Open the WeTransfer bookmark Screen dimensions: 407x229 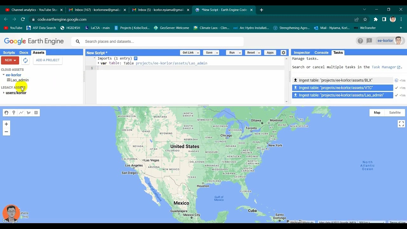pos(365,28)
